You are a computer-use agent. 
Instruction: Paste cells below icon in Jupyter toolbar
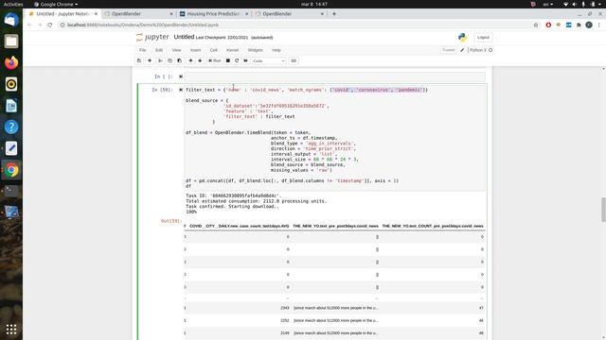tap(179, 60)
